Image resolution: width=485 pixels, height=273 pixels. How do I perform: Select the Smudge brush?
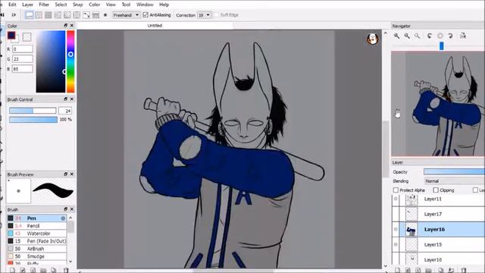click(x=36, y=256)
